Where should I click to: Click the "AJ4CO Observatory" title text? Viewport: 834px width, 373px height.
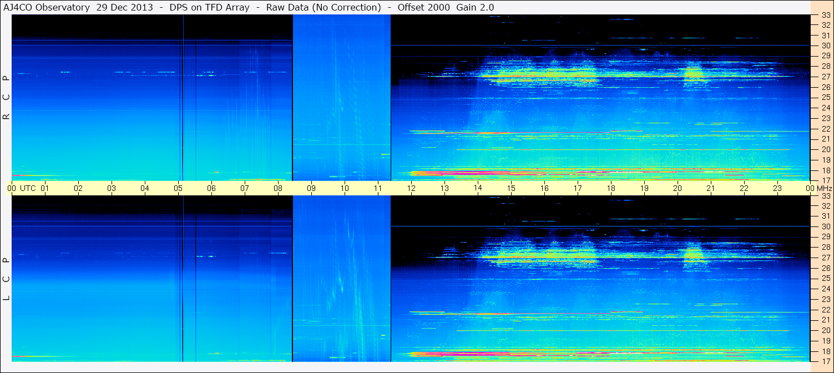[47, 7]
